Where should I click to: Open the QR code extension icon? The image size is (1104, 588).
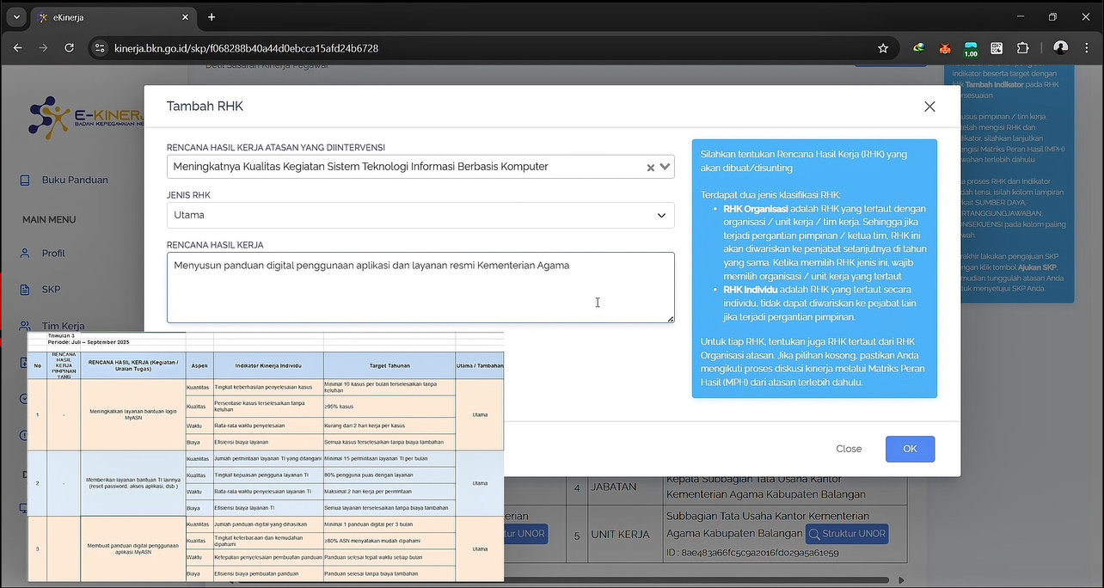(997, 48)
